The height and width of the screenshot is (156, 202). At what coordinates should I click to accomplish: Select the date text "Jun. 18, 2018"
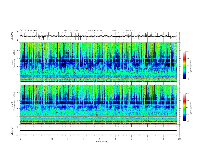(x=71, y=31)
